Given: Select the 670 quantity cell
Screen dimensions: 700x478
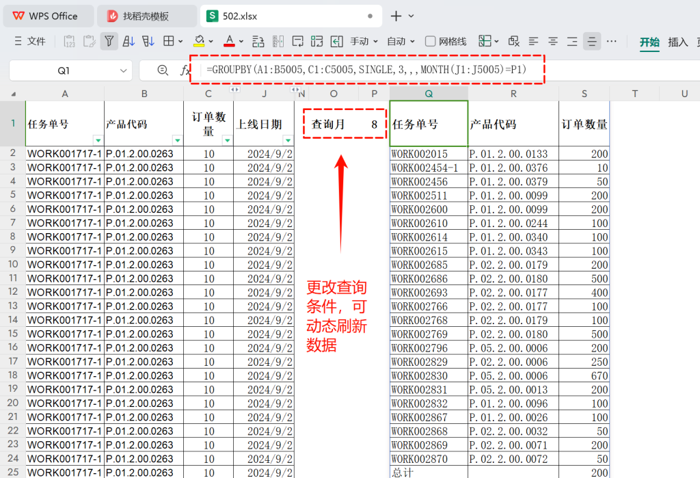Looking at the screenshot, I should (584, 375).
